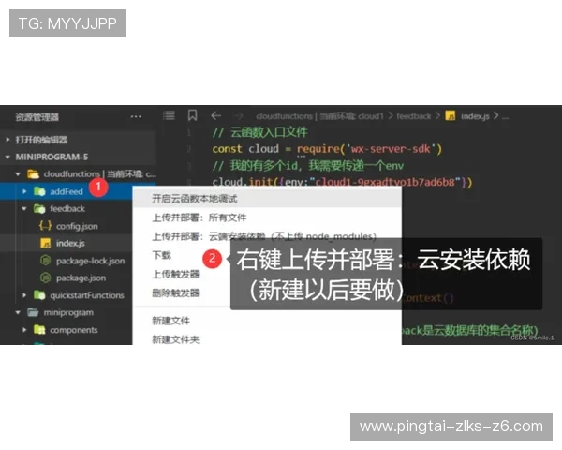Expand the addFeed folder arrow
Image resolution: width=562 pixels, height=450 pixels.
tap(24, 191)
